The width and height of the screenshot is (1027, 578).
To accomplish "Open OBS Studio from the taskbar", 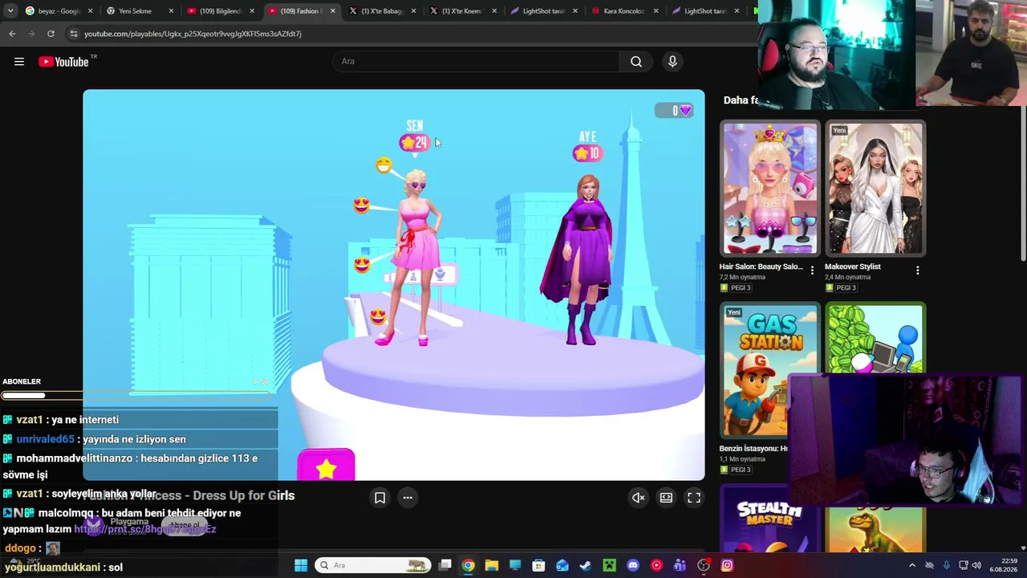I will coord(704,565).
